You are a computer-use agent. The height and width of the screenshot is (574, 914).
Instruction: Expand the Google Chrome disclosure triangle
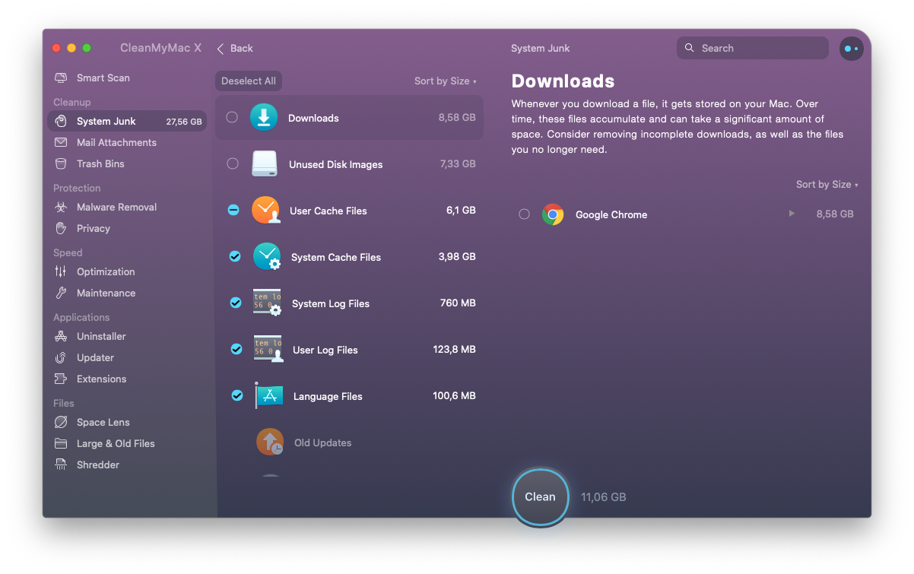pyautogui.click(x=792, y=214)
